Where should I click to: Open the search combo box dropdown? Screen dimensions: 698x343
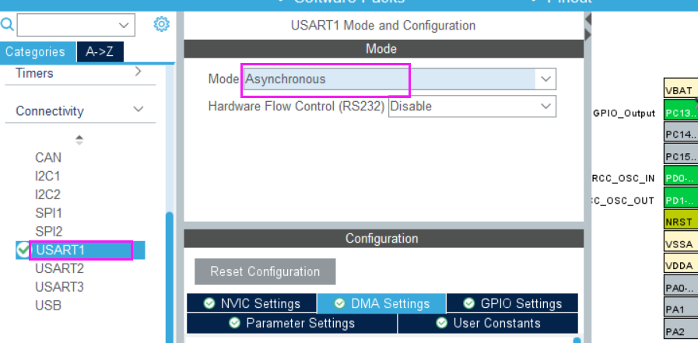[124, 26]
